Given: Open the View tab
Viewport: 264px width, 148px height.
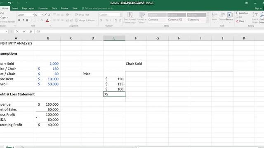Looking at the screenshot, I should coord(75,8).
